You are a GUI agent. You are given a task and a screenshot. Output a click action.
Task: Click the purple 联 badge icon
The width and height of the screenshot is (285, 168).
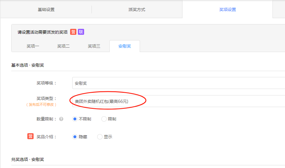click(x=81, y=32)
